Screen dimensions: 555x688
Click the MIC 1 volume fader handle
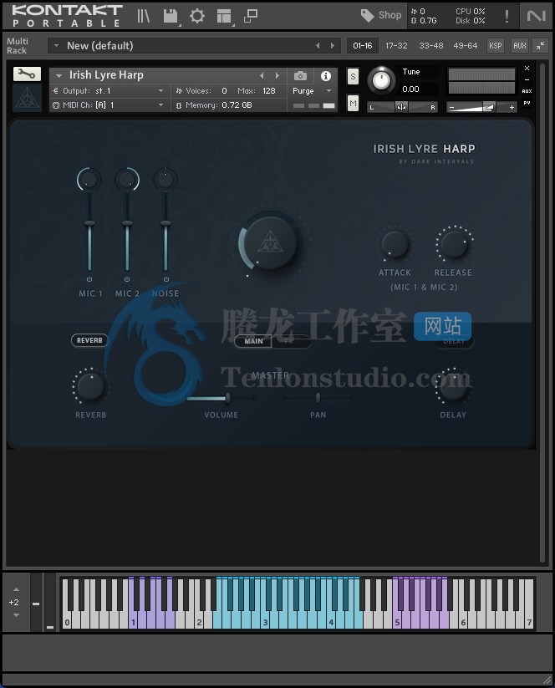coord(89,224)
